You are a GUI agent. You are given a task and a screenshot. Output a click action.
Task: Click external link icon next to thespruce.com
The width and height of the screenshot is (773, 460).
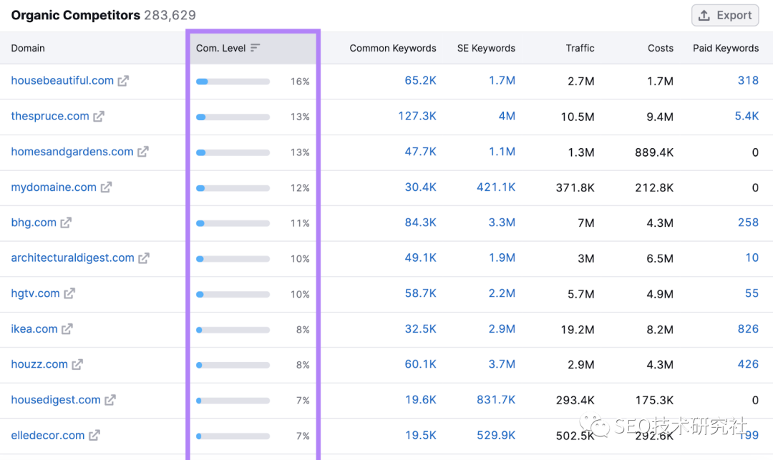[99, 116]
